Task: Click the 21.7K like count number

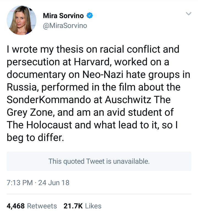Action: tap(73, 206)
